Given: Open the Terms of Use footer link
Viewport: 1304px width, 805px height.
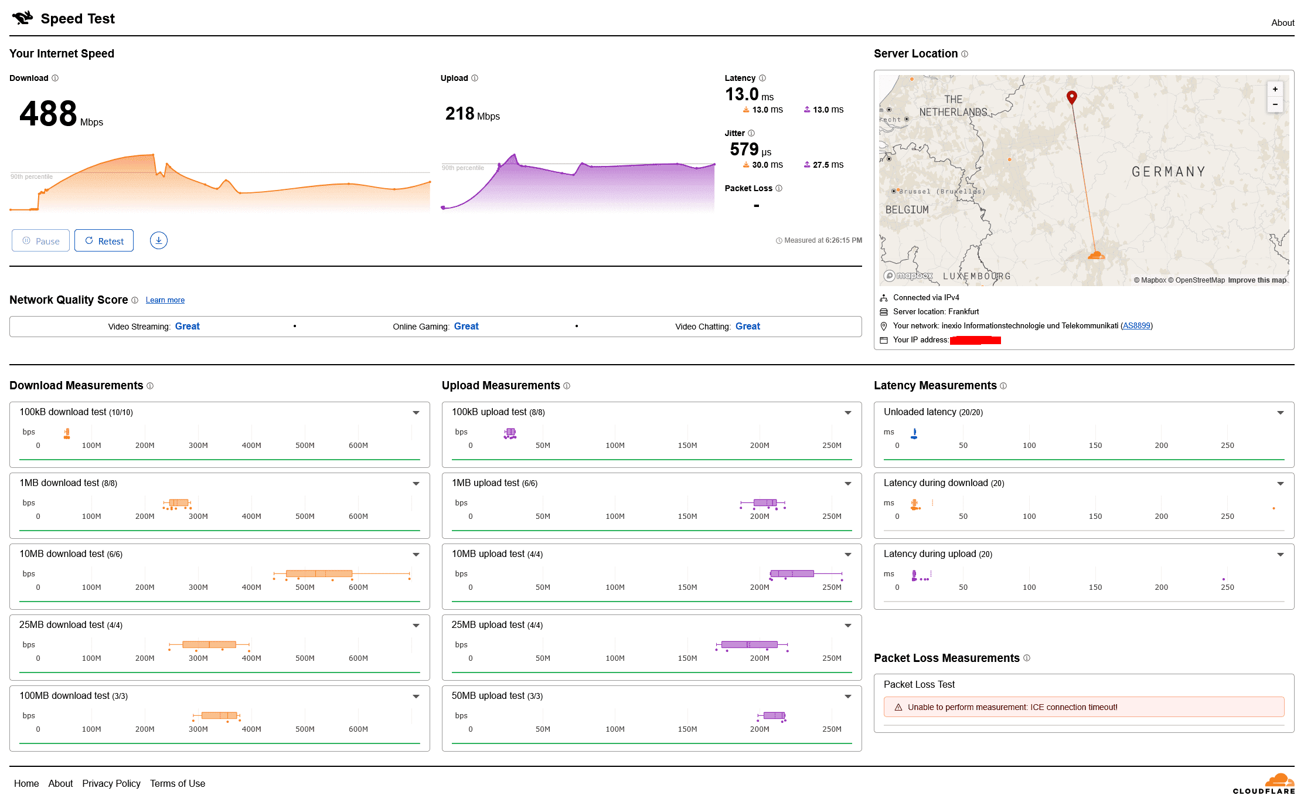Looking at the screenshot, I should 178,783.
